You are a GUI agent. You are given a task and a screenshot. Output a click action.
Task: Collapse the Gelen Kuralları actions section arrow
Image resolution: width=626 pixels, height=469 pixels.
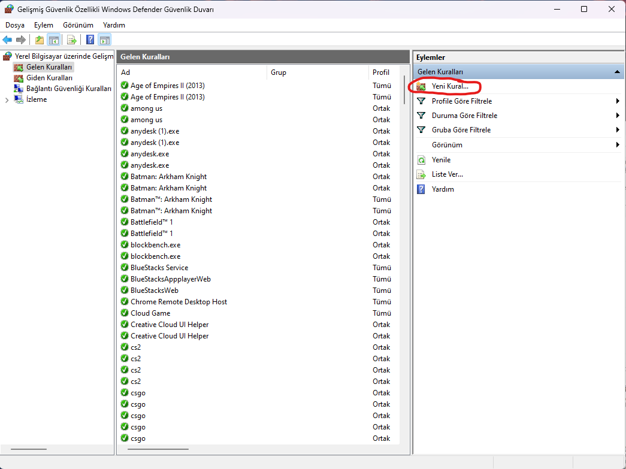pyautogui.click(x=617, y=72)
